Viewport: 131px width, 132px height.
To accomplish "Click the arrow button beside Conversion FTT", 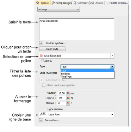I will (41, 80).
